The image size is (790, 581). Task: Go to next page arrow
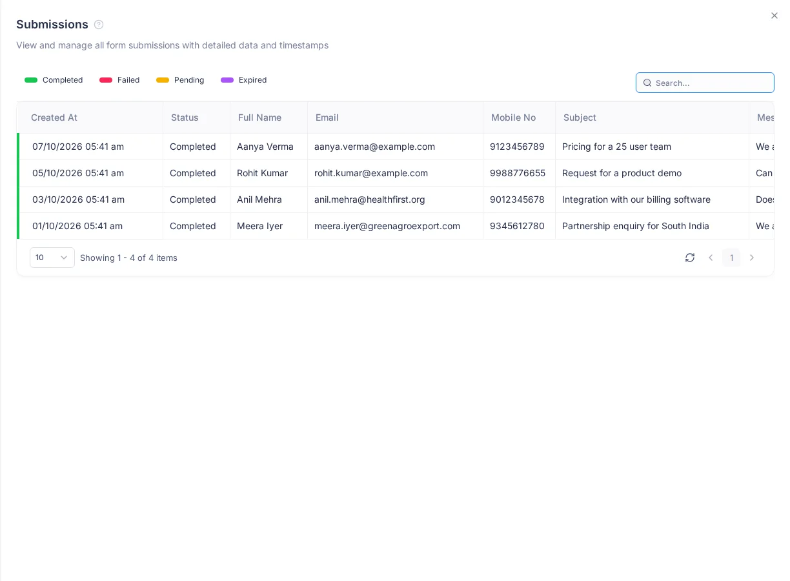(x=752, y=258)
